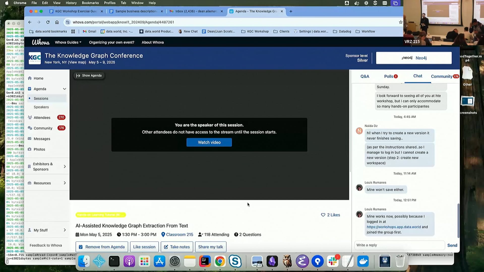Image resolution: width=484 pixels, height=272 pixels.
Task: Click the Whova logo
Action: [41, 42]
